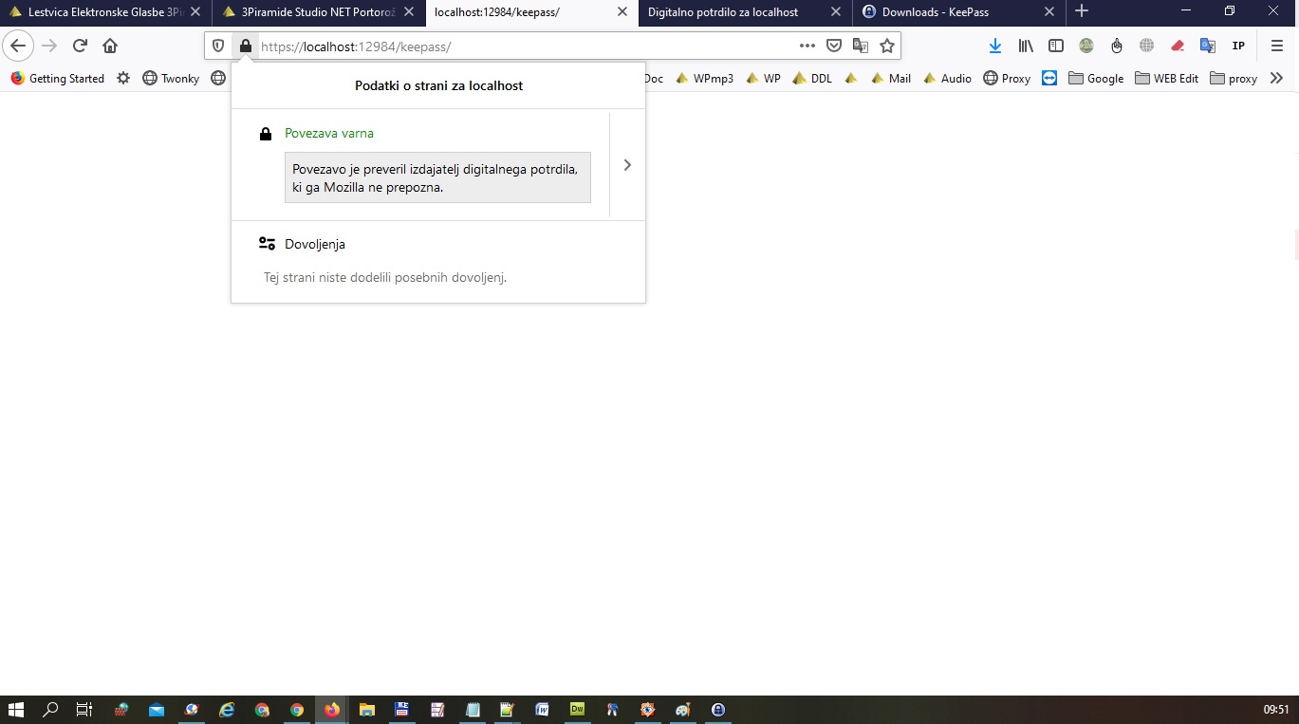Click the Povezava varna text
The width and height of the screenshot is (1299, 724).
pos(329,134)
